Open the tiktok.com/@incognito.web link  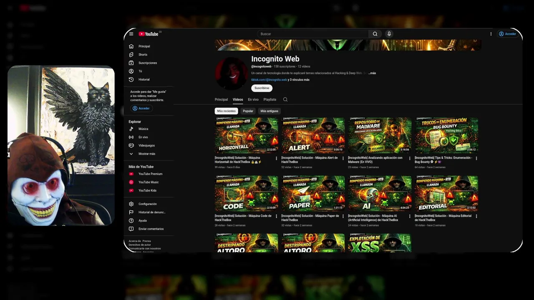point(269,80)
